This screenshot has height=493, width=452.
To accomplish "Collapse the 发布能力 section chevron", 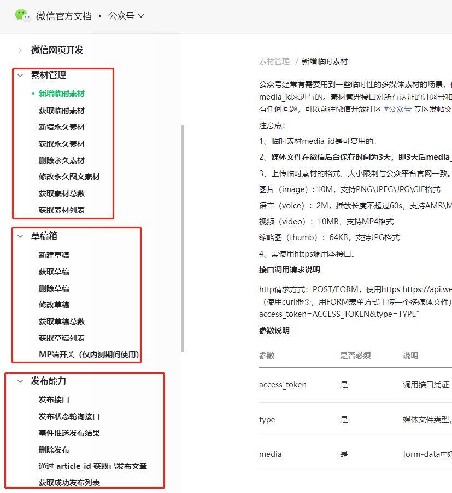I will coord(20,381).
